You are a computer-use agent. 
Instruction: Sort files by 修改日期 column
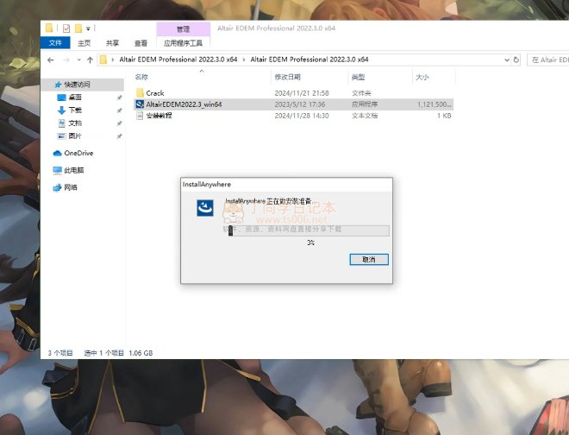tap(287, 77)
